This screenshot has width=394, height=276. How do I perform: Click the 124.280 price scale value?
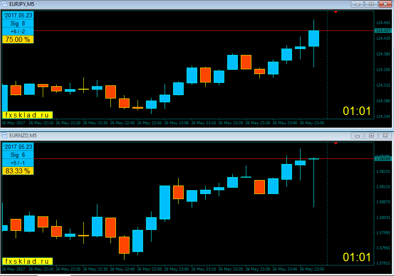point(383,101)
